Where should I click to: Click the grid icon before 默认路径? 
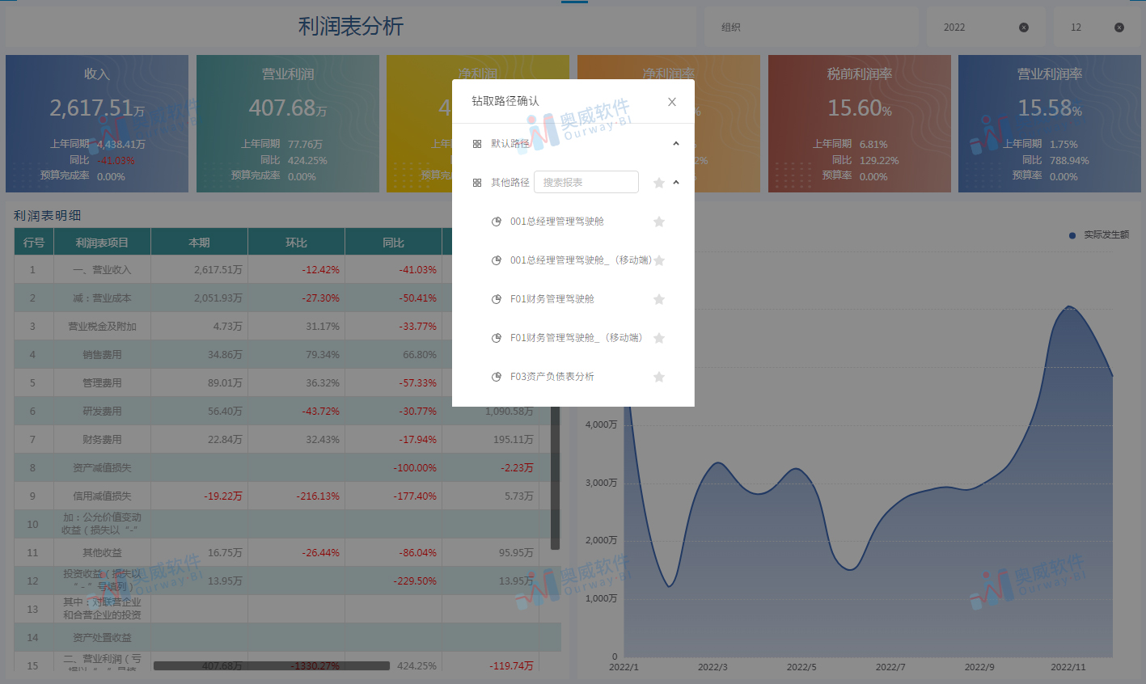point(476,143)
